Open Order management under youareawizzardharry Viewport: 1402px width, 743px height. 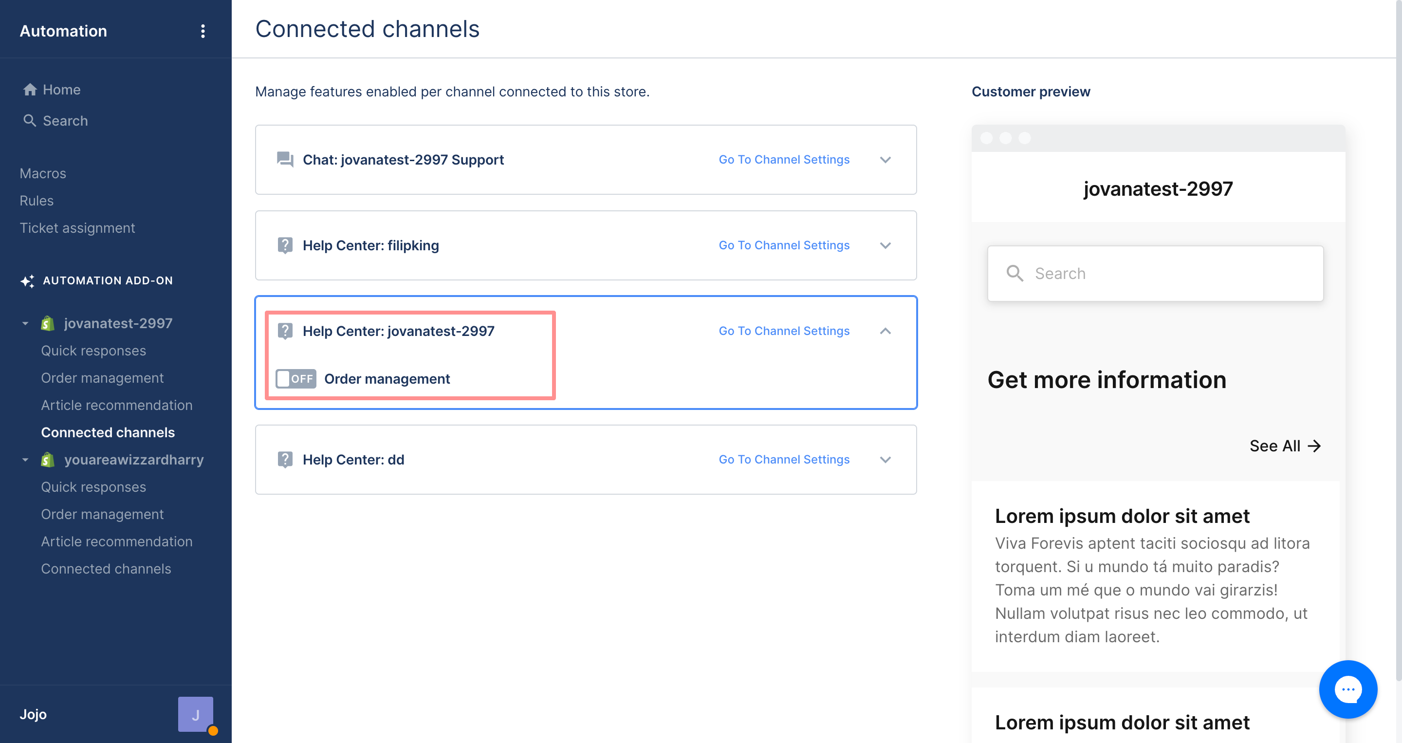102,514
